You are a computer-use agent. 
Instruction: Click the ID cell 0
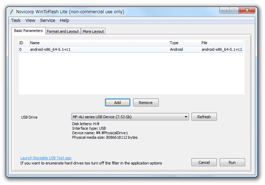tap(20, 49)
